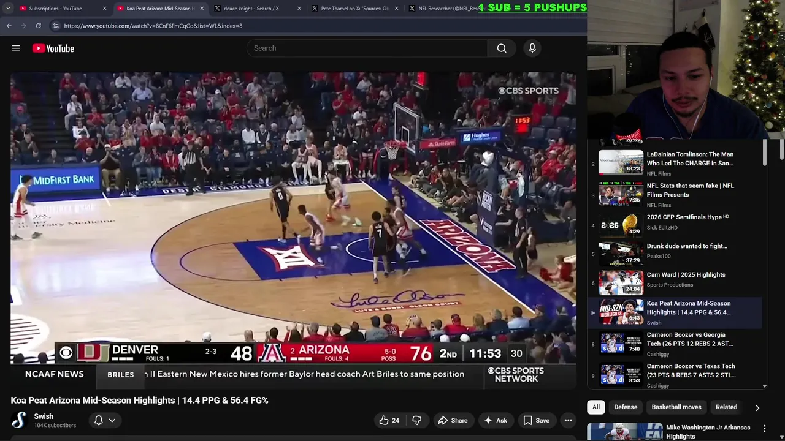Like the video with thumbs up
This screenshot has height=441, width=785.
click(389, 420)
